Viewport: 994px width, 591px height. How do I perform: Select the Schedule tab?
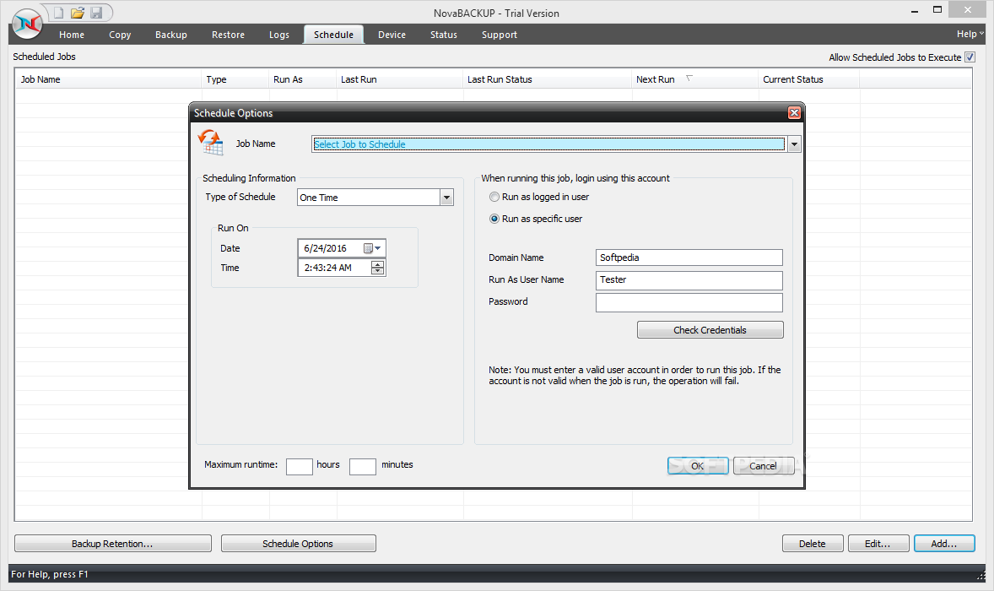click(333, 35)
